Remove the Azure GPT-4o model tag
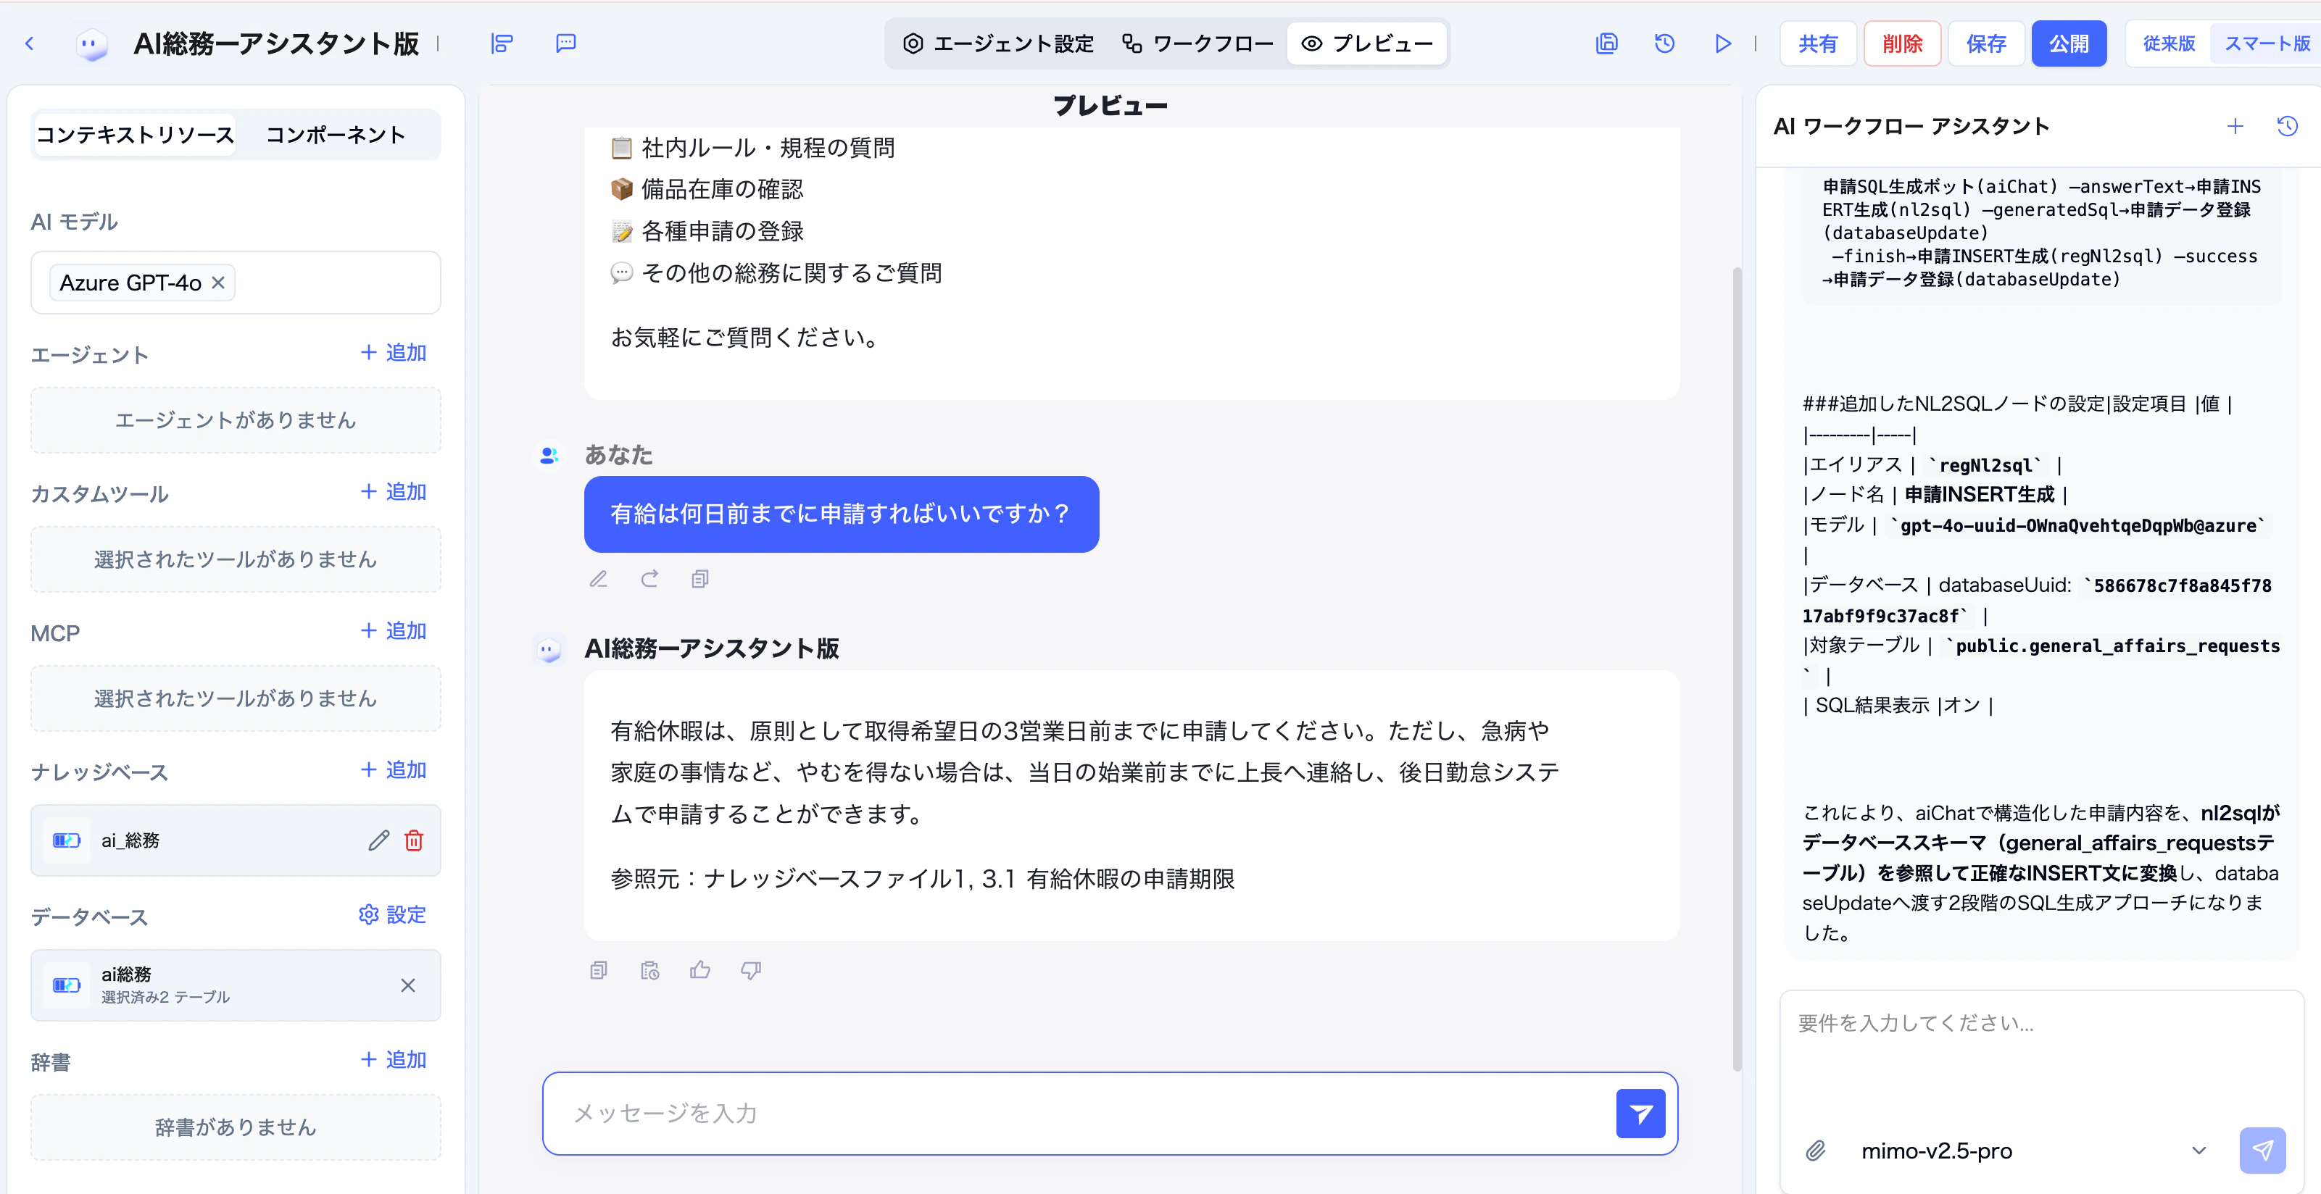Viewport: 2321px width, 1194px height. [217, 283]
